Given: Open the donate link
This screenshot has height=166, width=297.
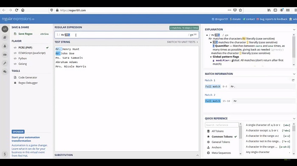Looking at the screenshot, I should tap(235, 19).
